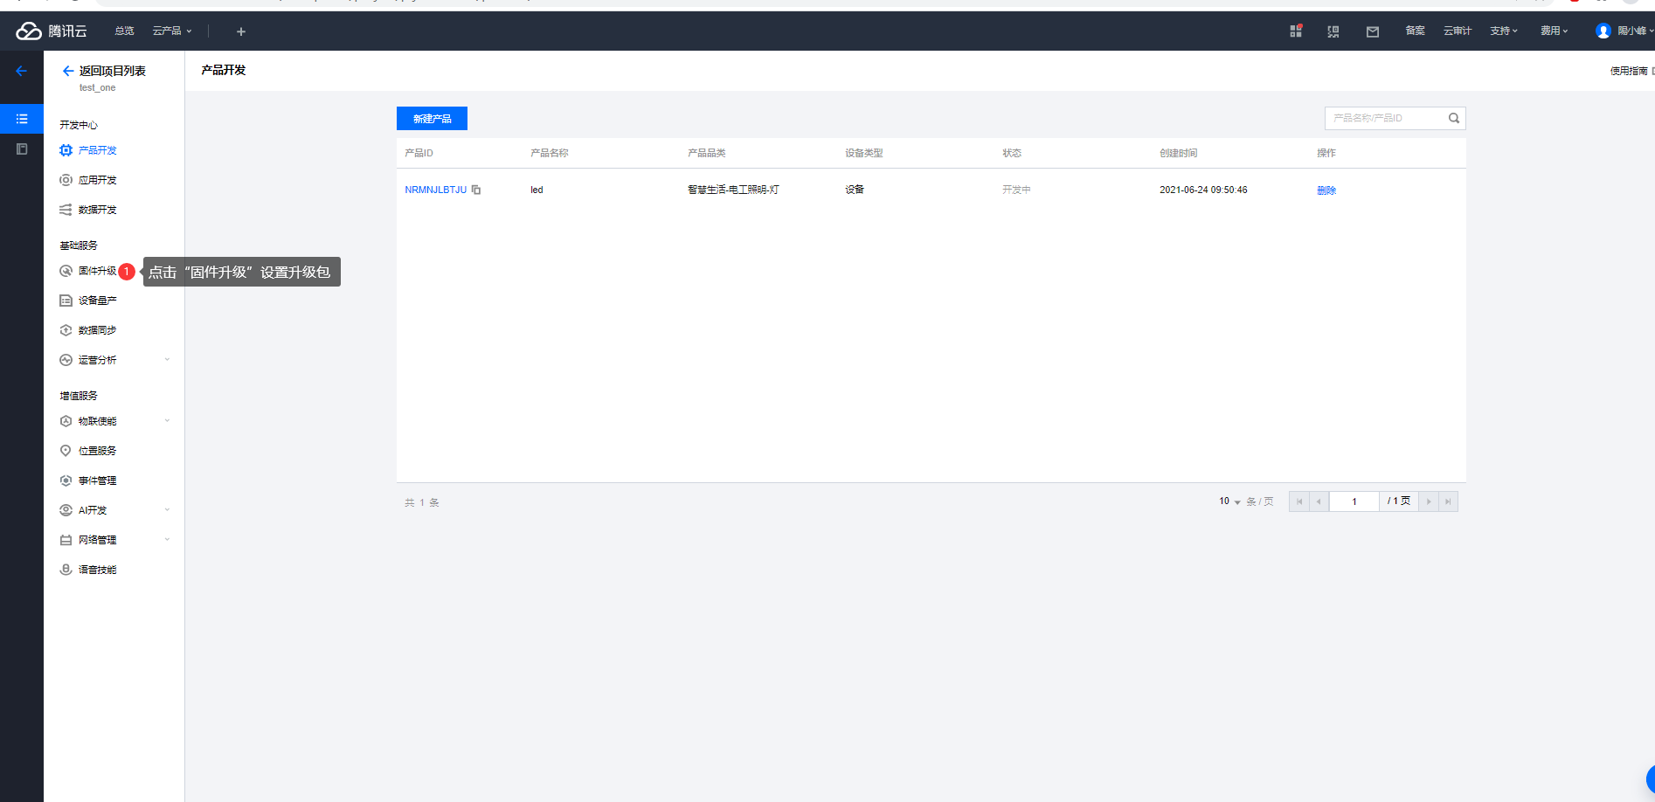Screen dimensions: 1655x802
Task: Click the Tencent Cloud logo
Action: (52, 31)
